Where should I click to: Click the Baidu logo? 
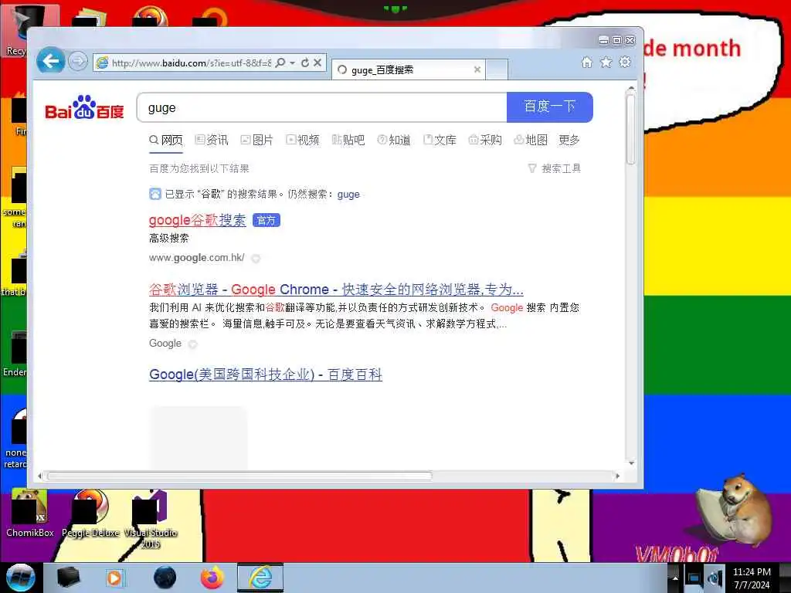coord(84,107)
